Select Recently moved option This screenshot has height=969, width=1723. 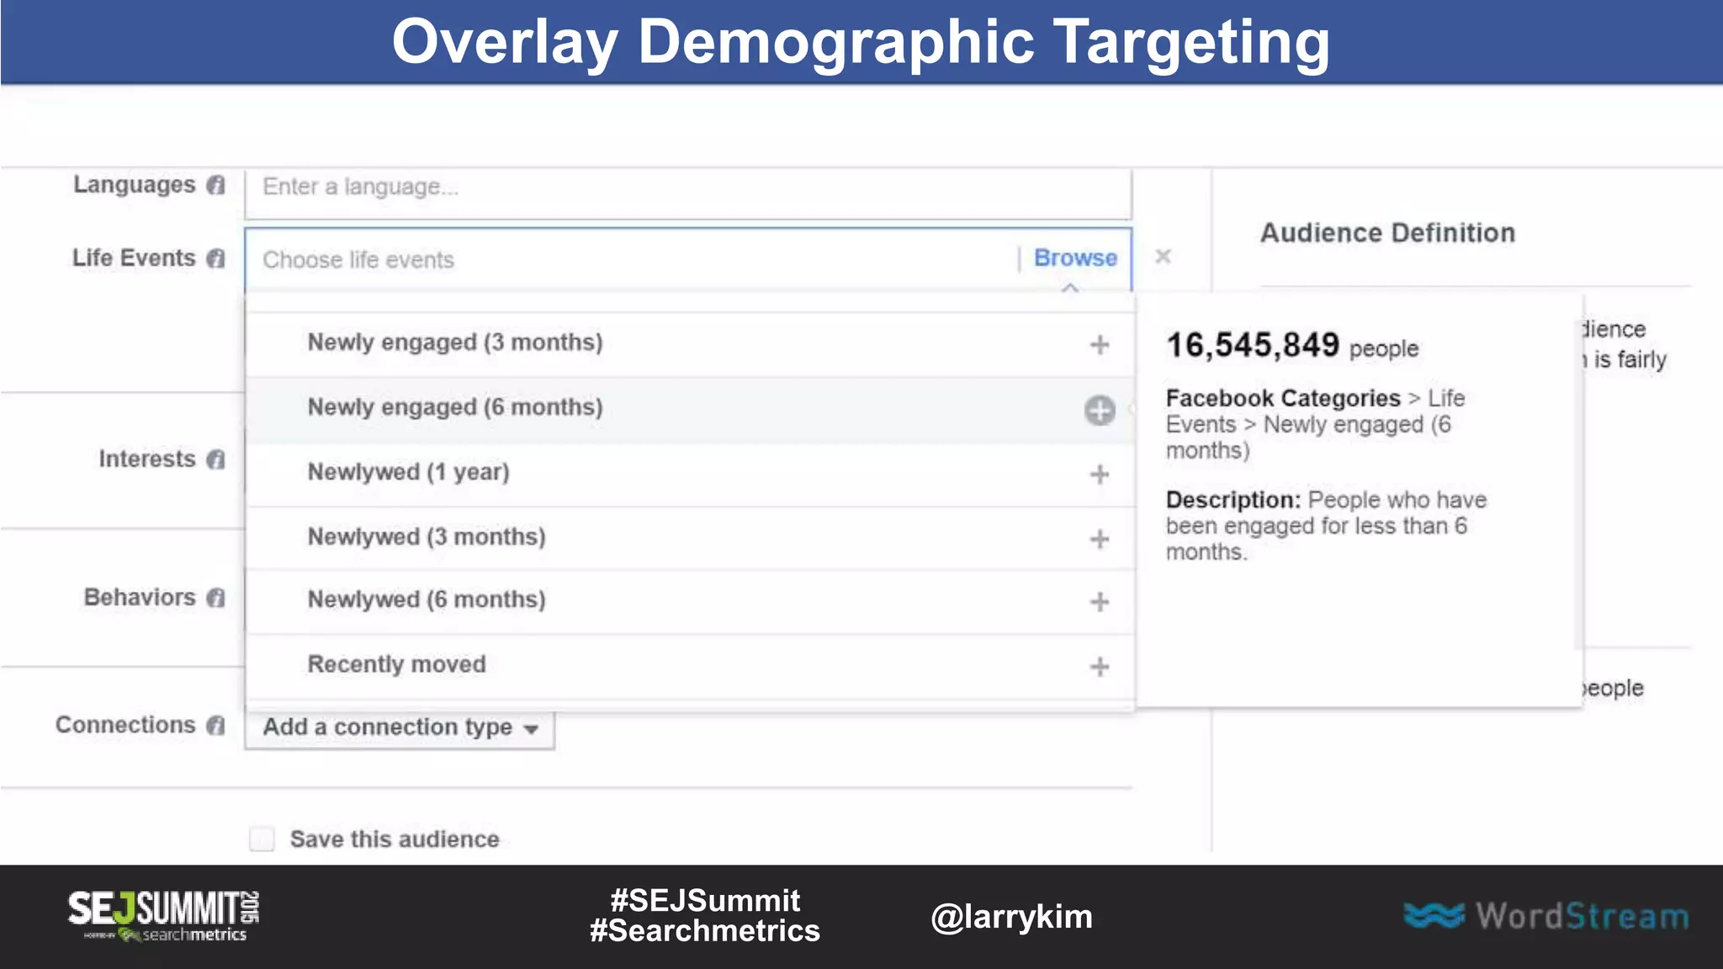tap(690, 666)
